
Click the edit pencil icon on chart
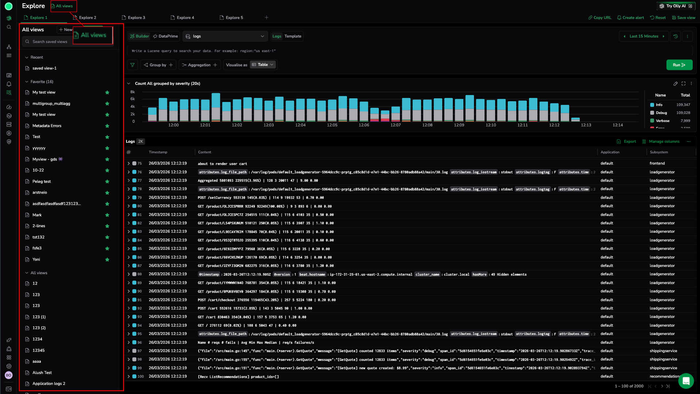[x=675, y=84]
